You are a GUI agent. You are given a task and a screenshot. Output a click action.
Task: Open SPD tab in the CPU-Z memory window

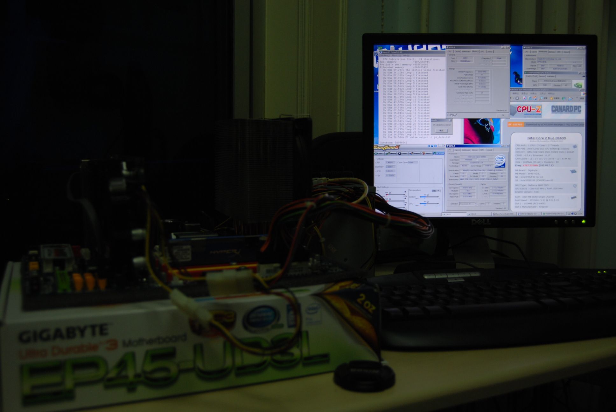[x=483, y=52]
